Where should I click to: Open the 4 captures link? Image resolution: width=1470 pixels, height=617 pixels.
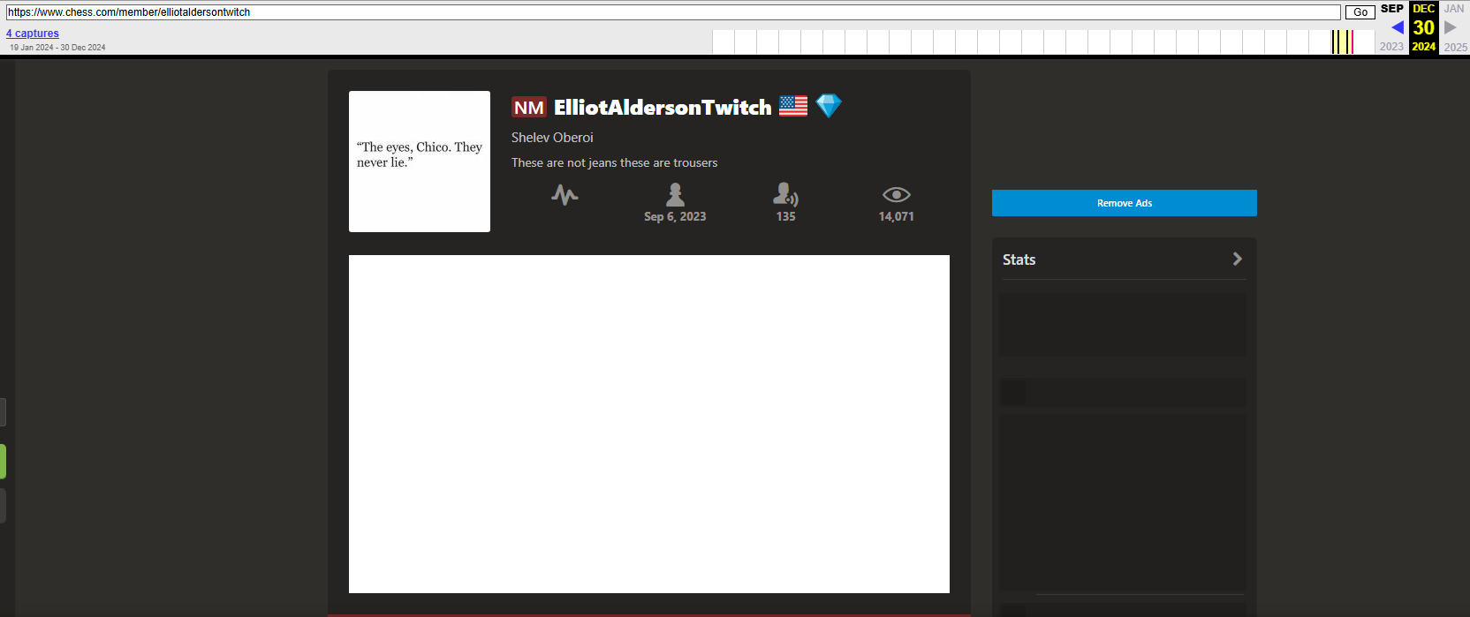(33, 34)
